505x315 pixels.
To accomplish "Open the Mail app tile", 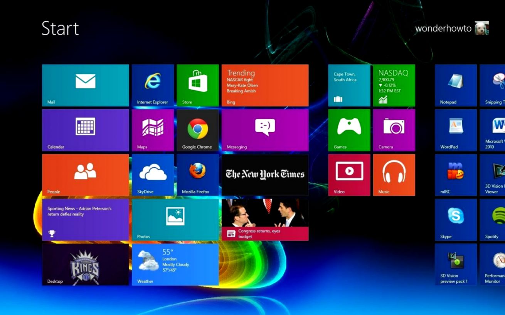I will click(85, 85).
